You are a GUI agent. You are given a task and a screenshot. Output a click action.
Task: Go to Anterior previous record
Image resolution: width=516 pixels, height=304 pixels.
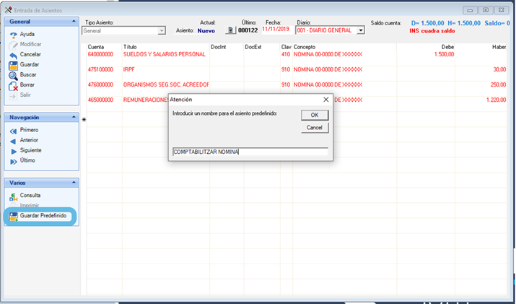click(13, 141)
